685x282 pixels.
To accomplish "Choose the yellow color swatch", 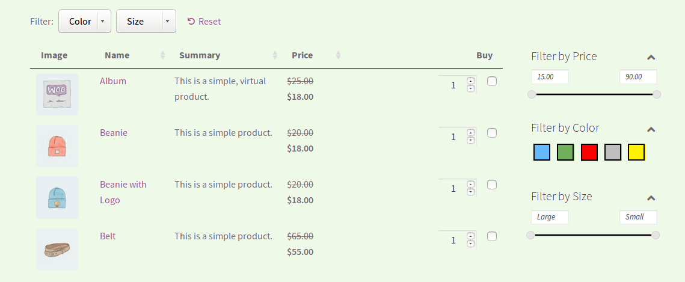I will coord(636,152).
